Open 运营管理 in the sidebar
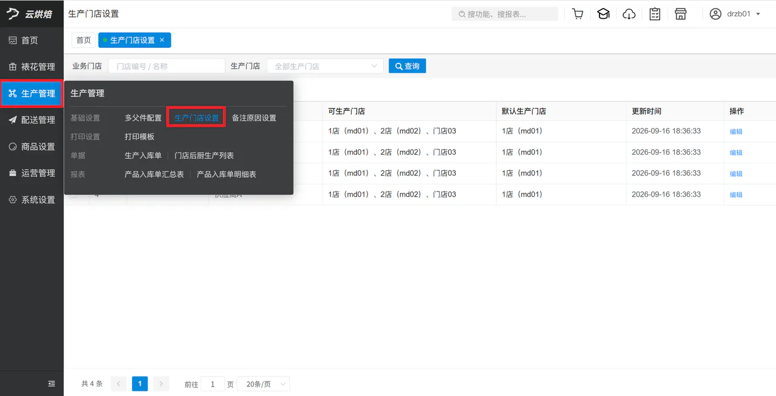Viewport: 776px width, 396px height. (x=32, y=173)
